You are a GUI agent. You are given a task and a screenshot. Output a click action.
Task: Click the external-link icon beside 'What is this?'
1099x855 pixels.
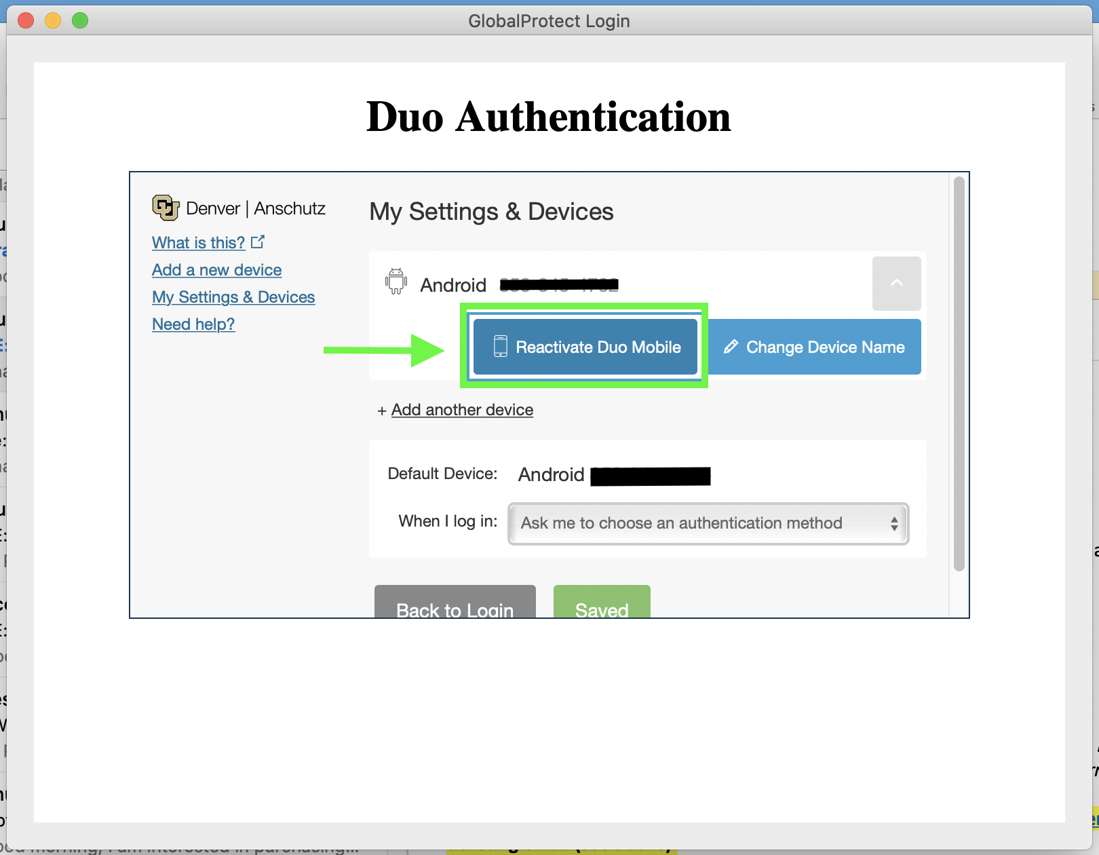[258, 242]
